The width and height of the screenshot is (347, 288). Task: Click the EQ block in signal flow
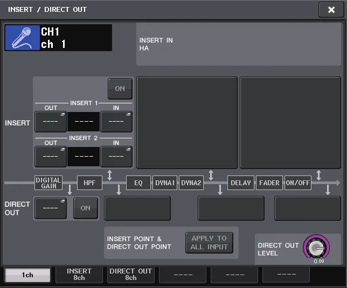tap(138, 183)
